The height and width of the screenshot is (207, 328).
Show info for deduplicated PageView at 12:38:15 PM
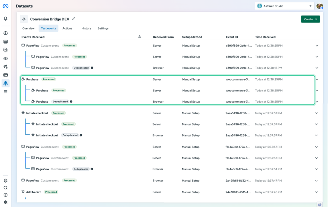pyautogui.click(x=92, y=68)
